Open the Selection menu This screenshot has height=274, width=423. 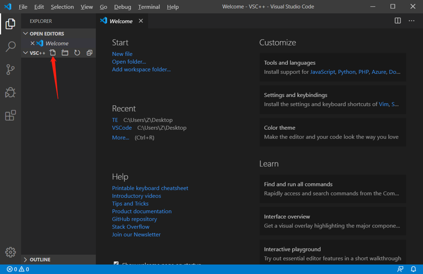tap(62, 7)
